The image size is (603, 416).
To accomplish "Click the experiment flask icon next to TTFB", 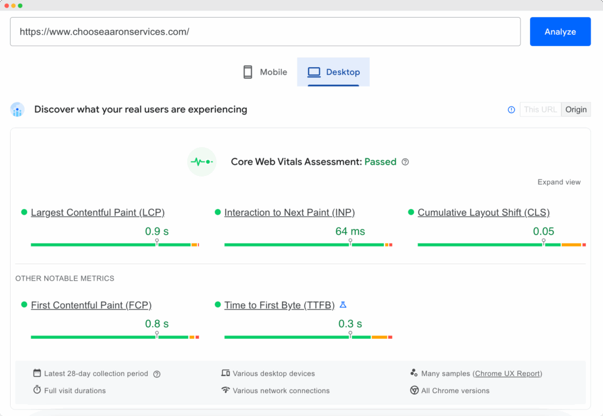I will click(343, 305).
